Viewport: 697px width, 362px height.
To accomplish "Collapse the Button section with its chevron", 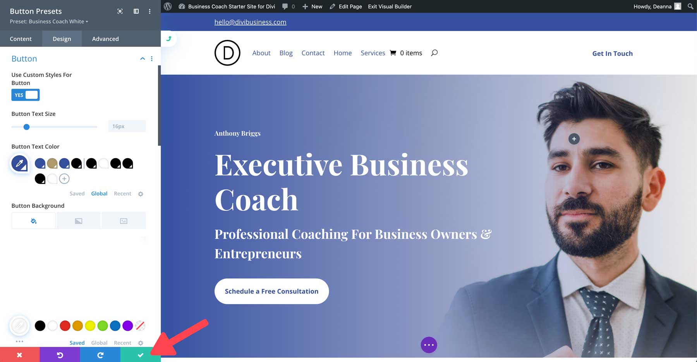I will [x=142, y=58].
